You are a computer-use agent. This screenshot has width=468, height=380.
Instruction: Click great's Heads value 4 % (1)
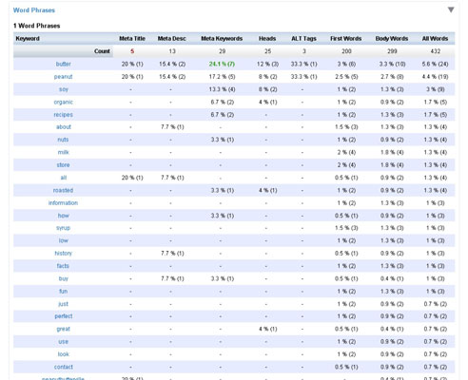pyautogui.click(x=268, y=329)
